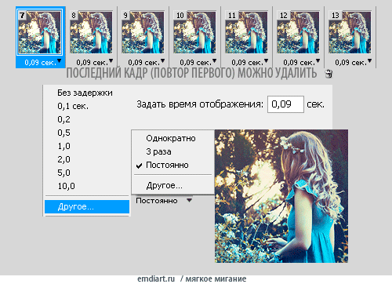Select animation frame 8 thumbnail
Image resolution: width=392 pixels, height=284 pixels.
tap(91, 32)
